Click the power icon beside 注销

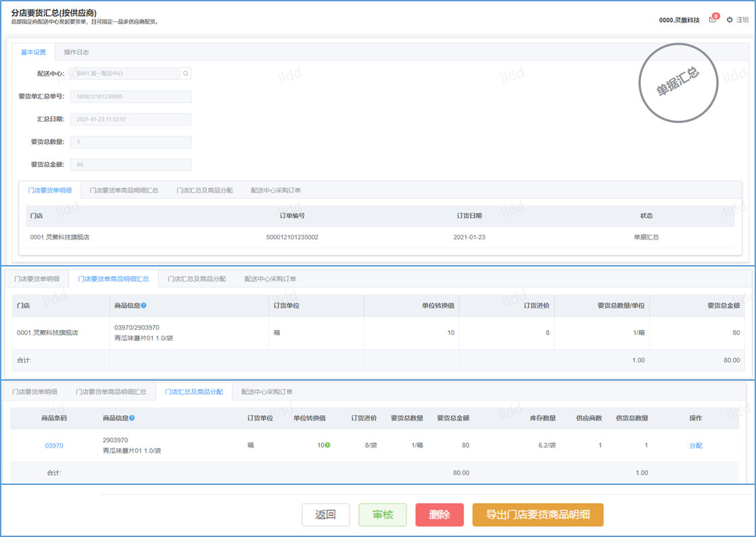(x=730, y=20)
